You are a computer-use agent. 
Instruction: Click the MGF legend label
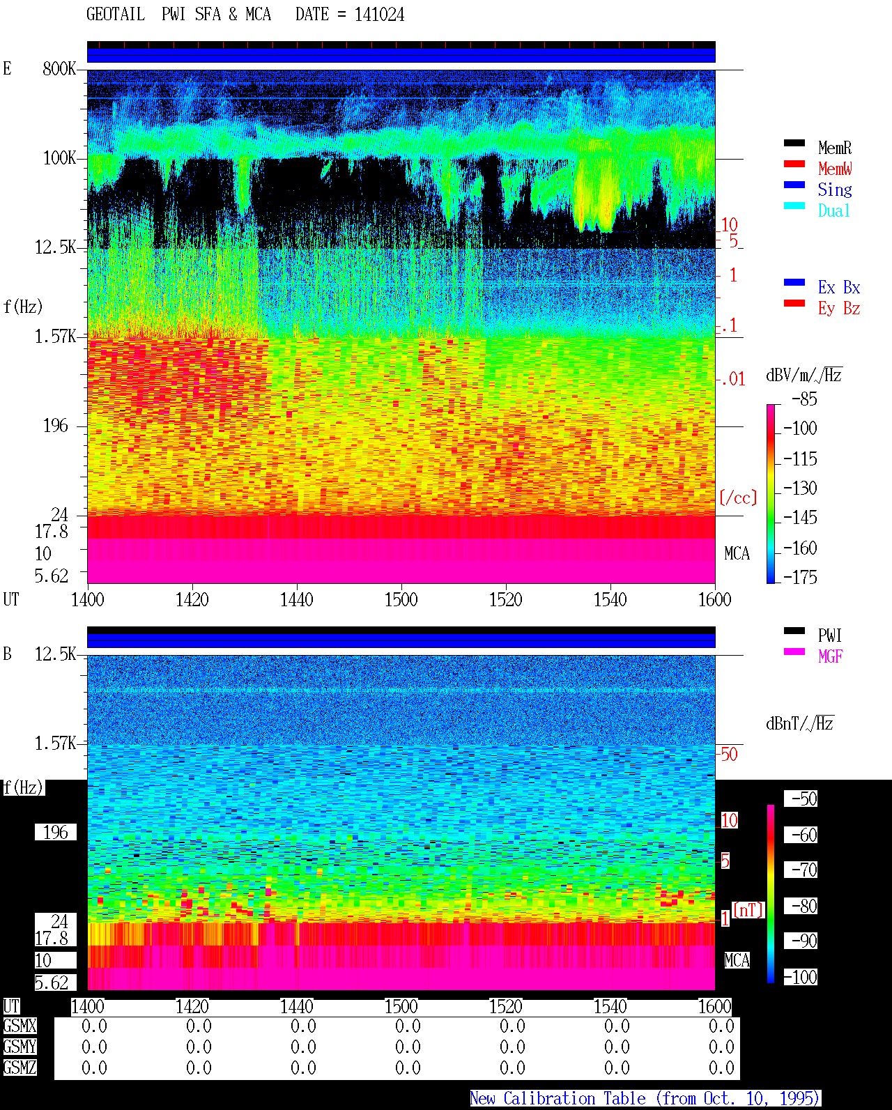(830, 656)
